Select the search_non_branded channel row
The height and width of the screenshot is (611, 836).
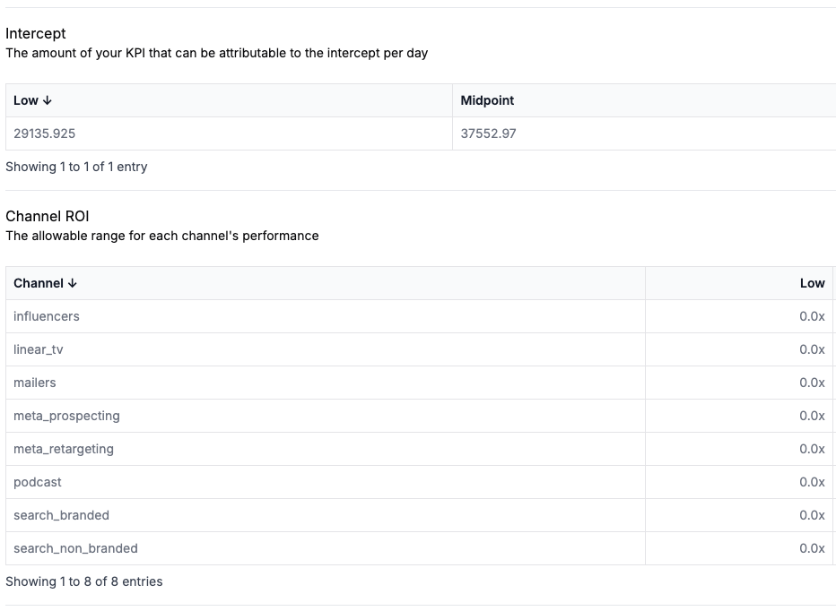[x=75, y=548]
